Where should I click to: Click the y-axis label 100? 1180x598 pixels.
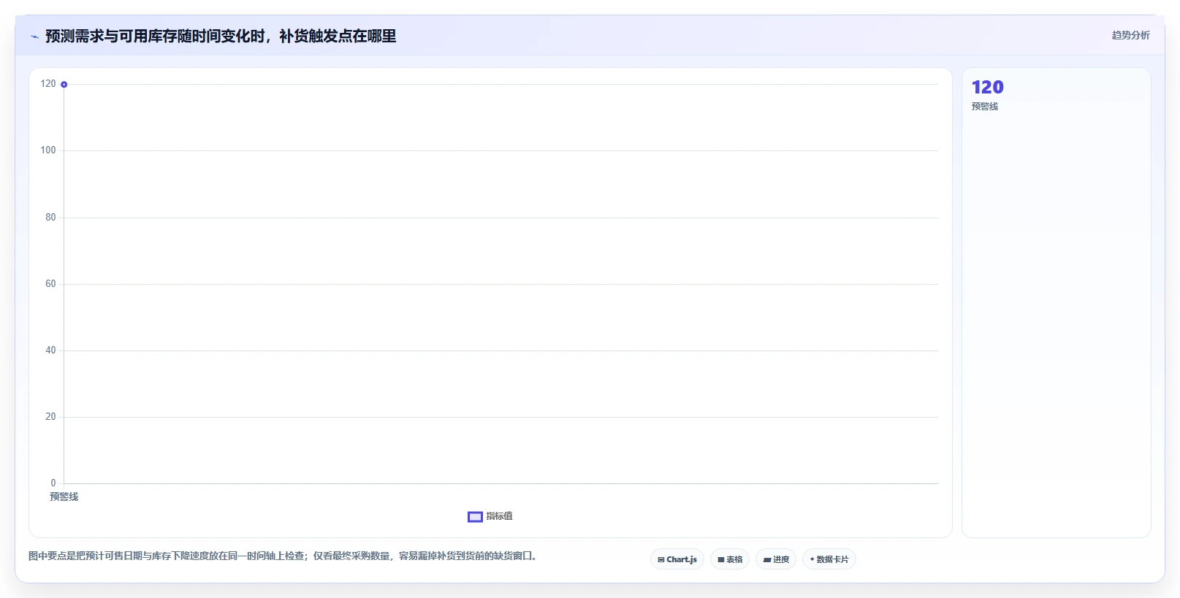[48, 150]
